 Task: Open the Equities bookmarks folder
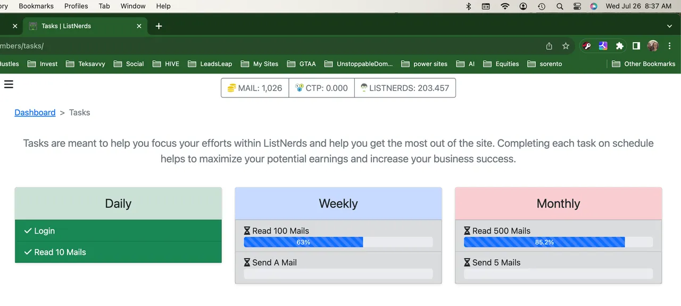[501, 64]
